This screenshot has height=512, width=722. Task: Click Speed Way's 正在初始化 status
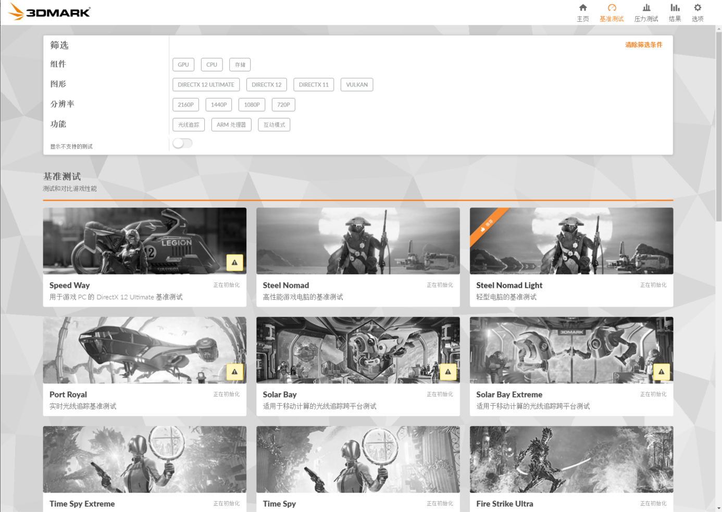[x=227, y=285]
